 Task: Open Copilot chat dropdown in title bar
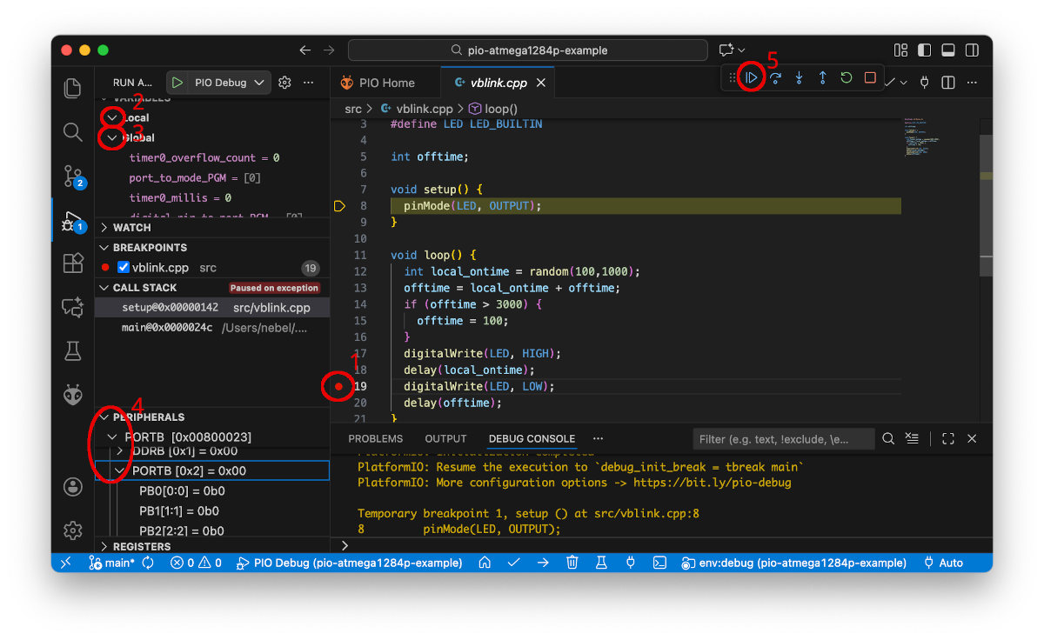click(x=741, y=50)
